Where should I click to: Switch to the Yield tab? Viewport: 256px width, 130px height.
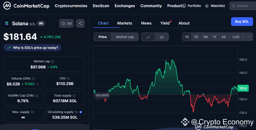tap(165, 23)
